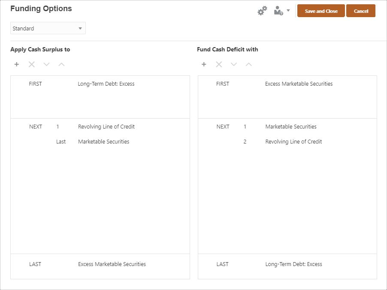Move a Fund Cash Deficit entry up
This screenshot has height=290, width=387.
[249, 64]
